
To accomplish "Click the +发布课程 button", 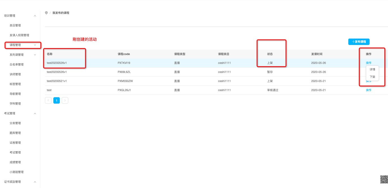I will coord(359,42).
